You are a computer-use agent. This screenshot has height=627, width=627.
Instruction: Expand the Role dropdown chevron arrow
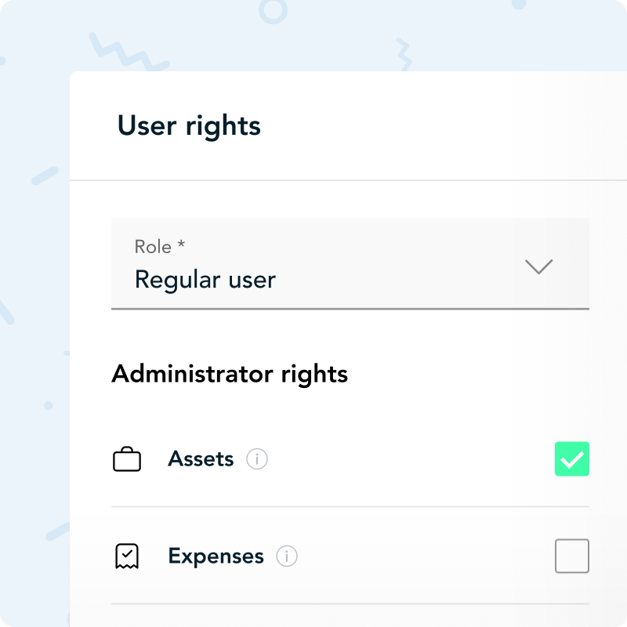[538, 266]
